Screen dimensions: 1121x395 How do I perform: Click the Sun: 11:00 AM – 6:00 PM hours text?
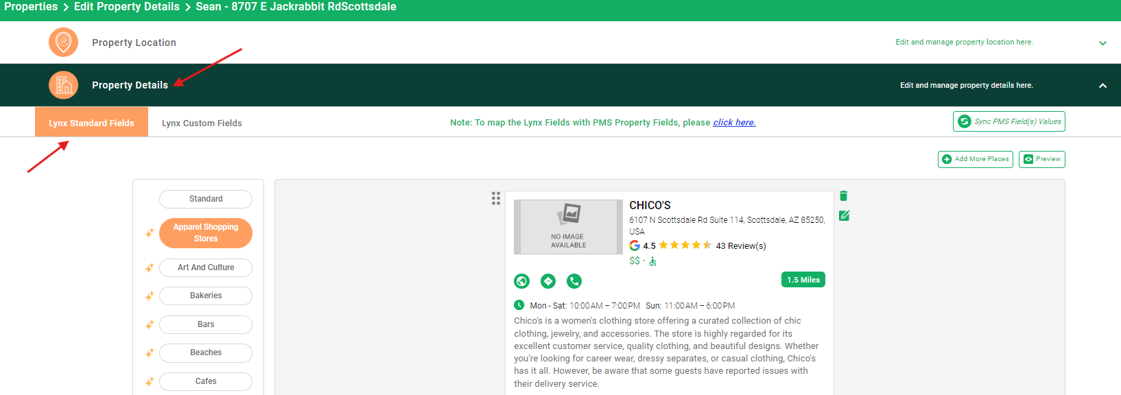[690, 306]
